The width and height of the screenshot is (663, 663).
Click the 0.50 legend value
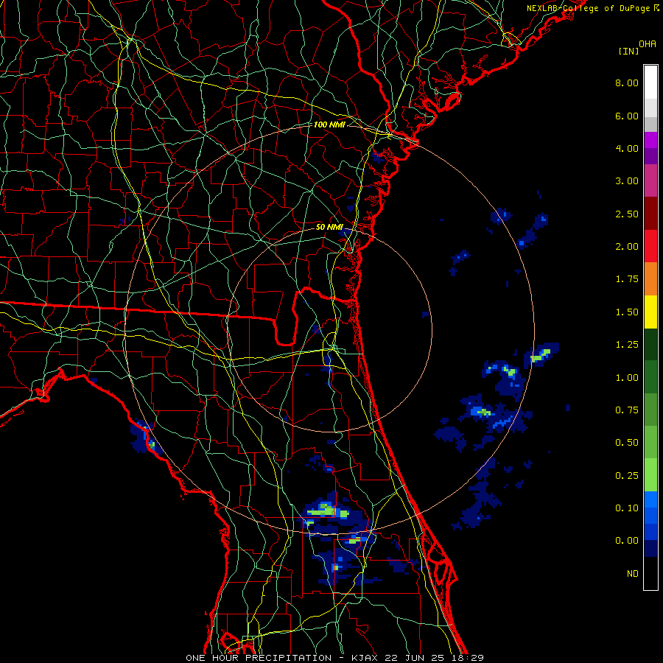tap(627, 443)
